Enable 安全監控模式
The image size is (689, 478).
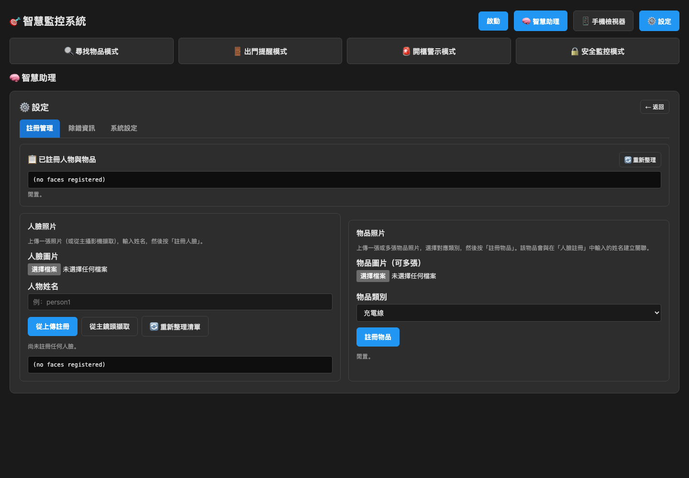click(597, 51)
